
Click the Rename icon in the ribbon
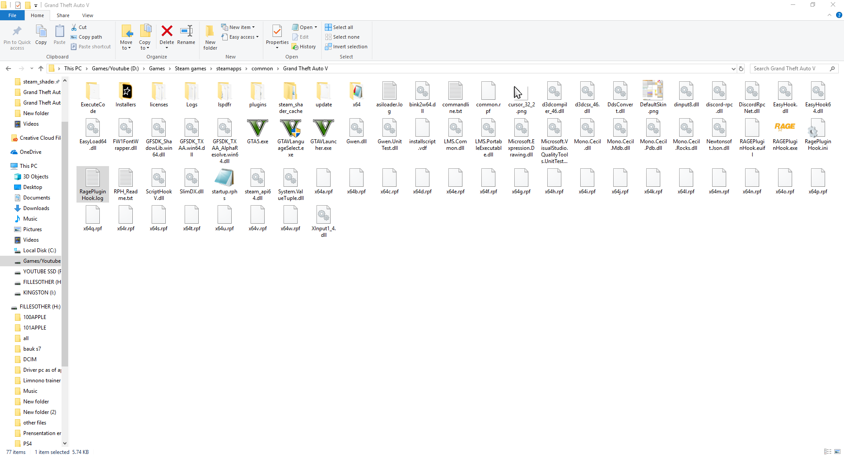pos(186,31)
